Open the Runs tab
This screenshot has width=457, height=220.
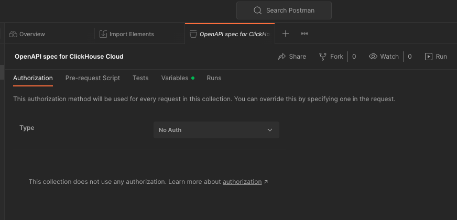214,78
